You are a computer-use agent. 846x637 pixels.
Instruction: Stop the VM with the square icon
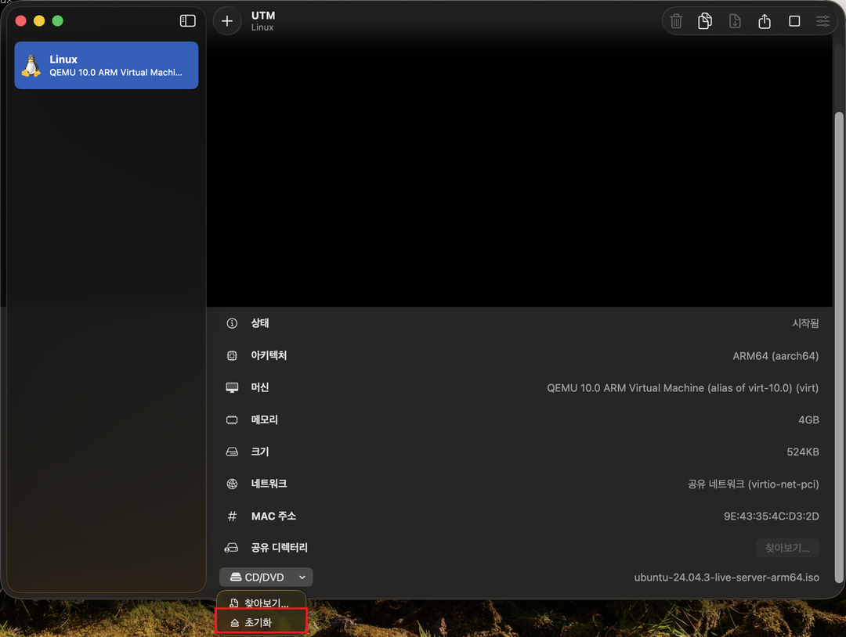794,21
